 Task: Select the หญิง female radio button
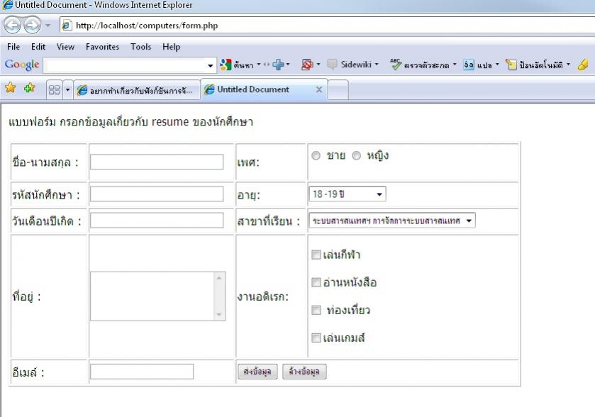(x=356, y=155)
